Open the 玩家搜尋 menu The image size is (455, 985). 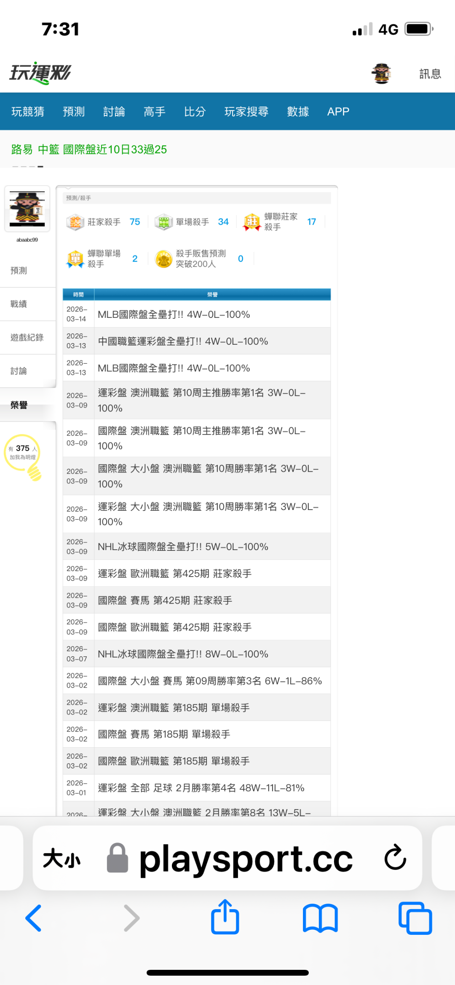pyautogui.click(x=246, y=111)
